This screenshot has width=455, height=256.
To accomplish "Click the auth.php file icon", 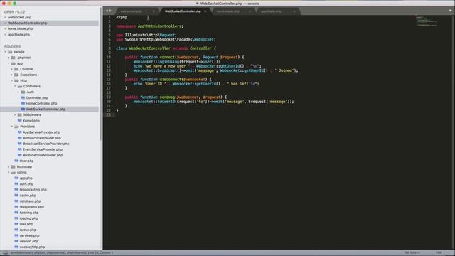I will (16, 183).
